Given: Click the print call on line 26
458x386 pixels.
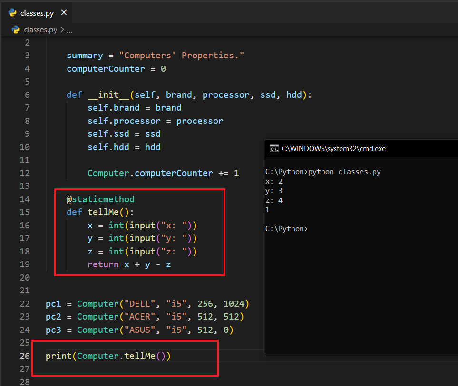Looking at the screenshot, I should [x=58, y=356].
